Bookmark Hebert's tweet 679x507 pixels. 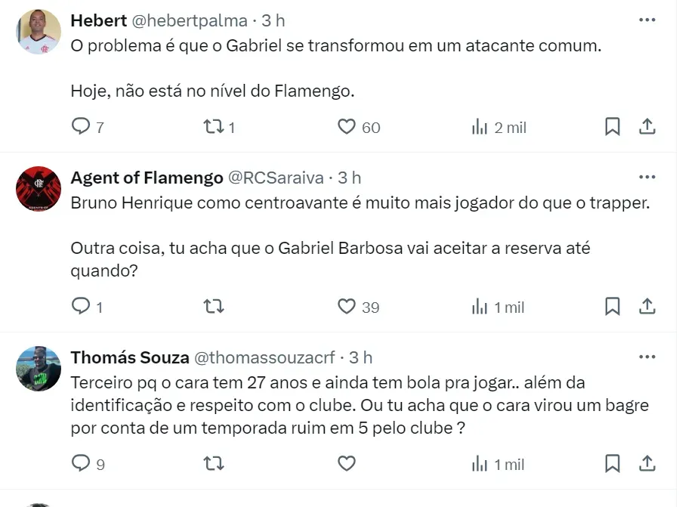point(613,127)
